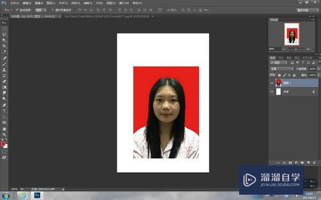Hide the 图层 1 layer eye
This screenshot has width=321, height=200.
tap(272, 83)
